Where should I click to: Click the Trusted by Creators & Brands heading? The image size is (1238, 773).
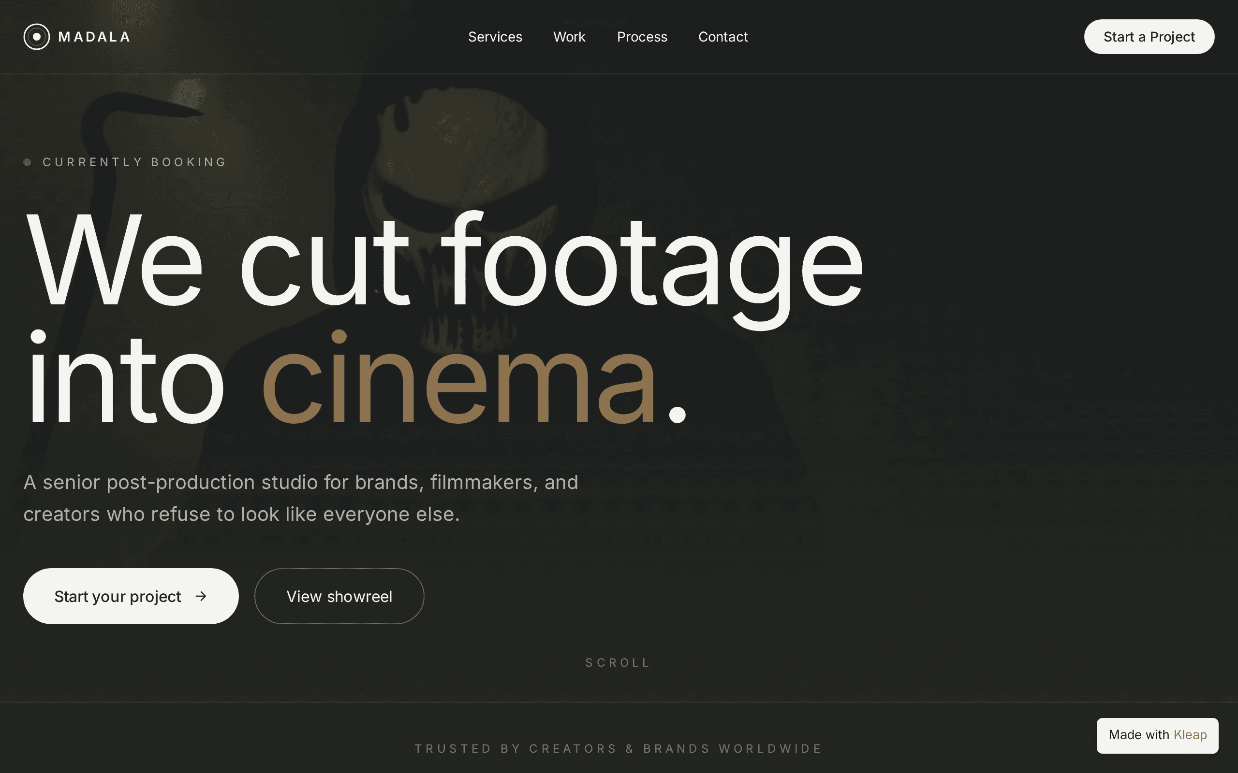point(619,748)
